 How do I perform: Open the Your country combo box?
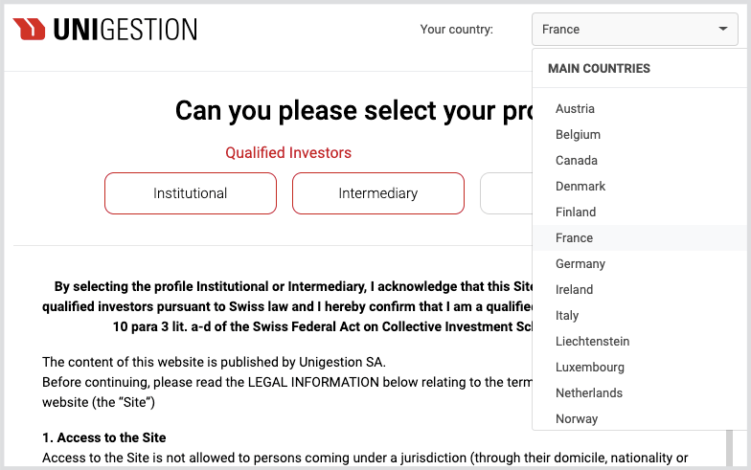click(x=634, y=29)
